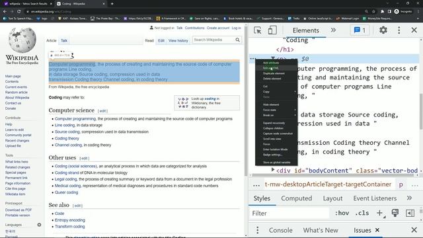Focus the styles Filter field
The height and width of the screenshot is (238, 423).
[289, 213]
